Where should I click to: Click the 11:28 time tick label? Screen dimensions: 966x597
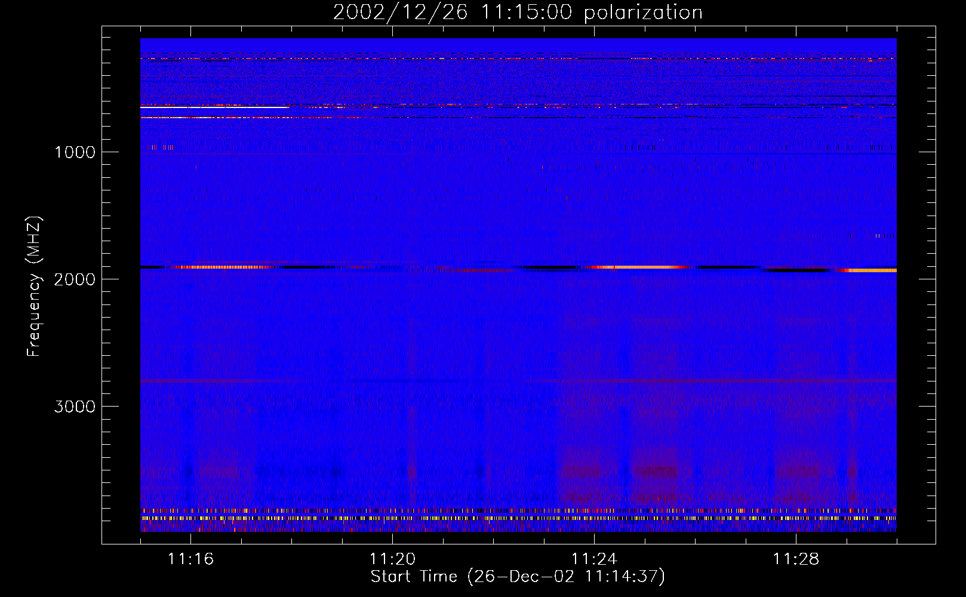(x=796, y=559)
